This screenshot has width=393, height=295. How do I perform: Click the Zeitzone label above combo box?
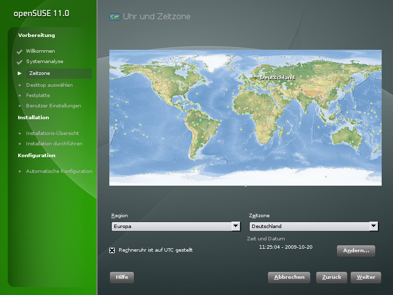259,216
